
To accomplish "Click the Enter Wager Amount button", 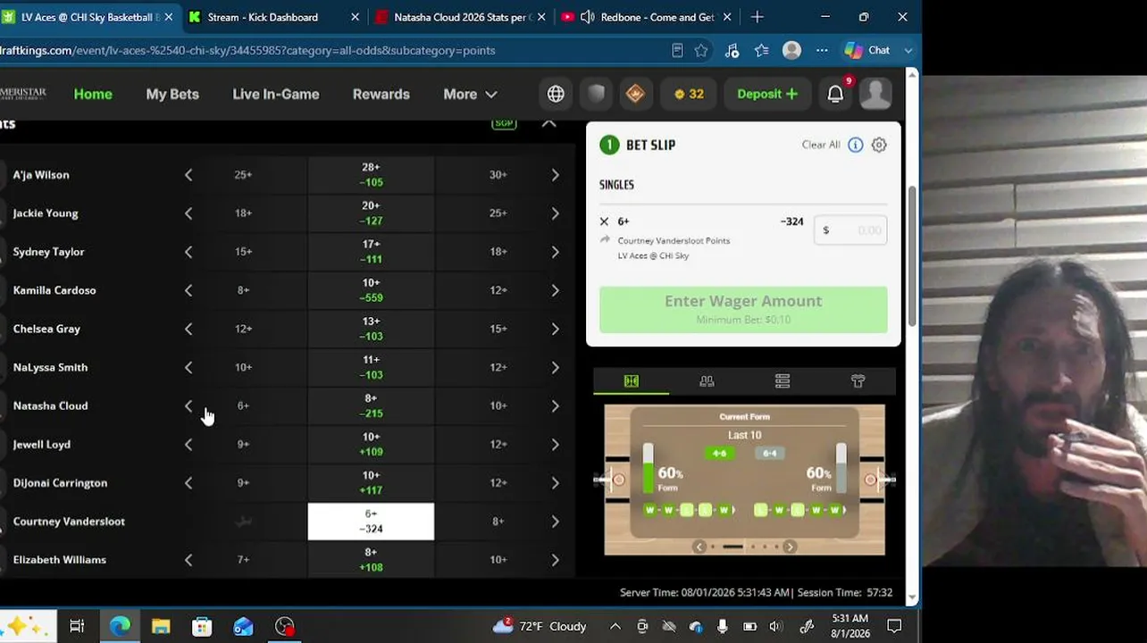I will 743,309.
